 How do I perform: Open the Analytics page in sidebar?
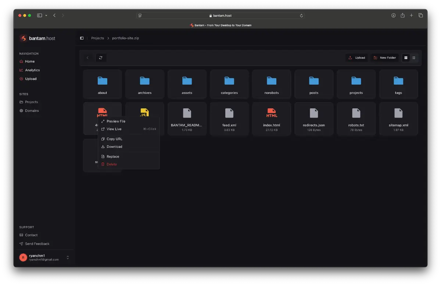pos(32,70)
